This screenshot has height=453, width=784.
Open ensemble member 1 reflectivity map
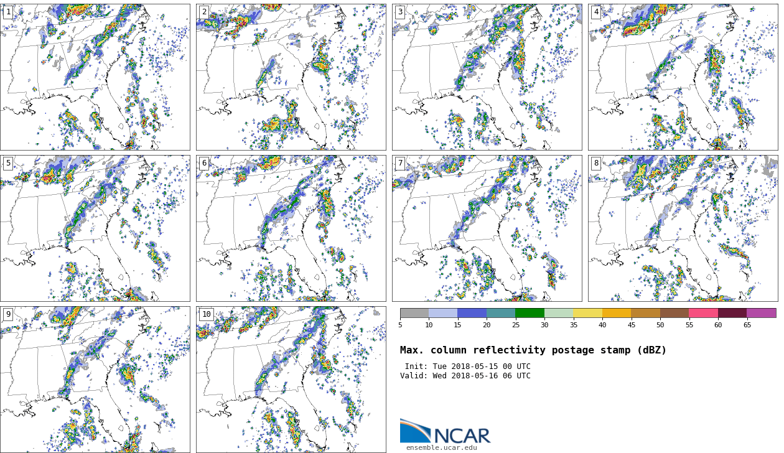tap(95, 77)
